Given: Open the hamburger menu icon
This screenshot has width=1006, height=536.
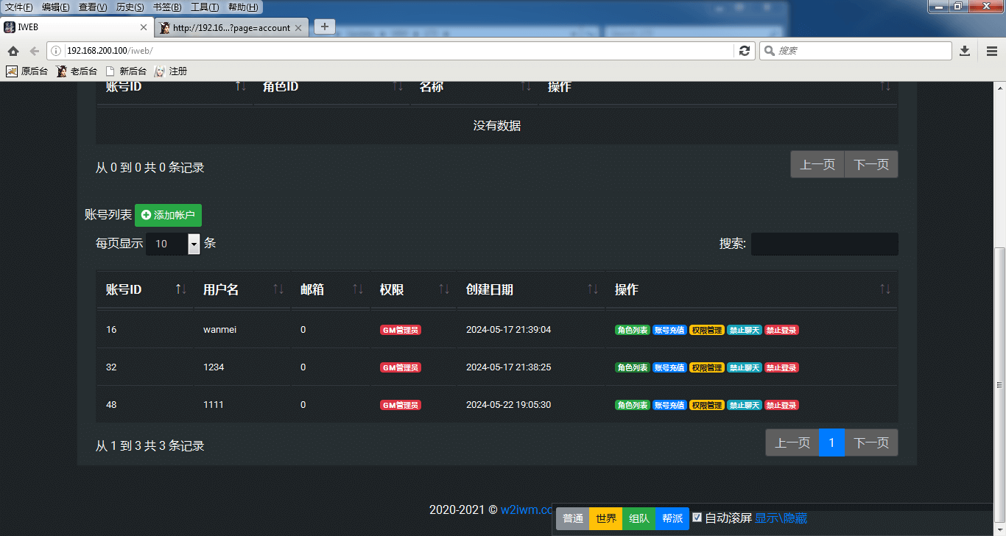Looking at the screenshot, I should coord(992,51).
